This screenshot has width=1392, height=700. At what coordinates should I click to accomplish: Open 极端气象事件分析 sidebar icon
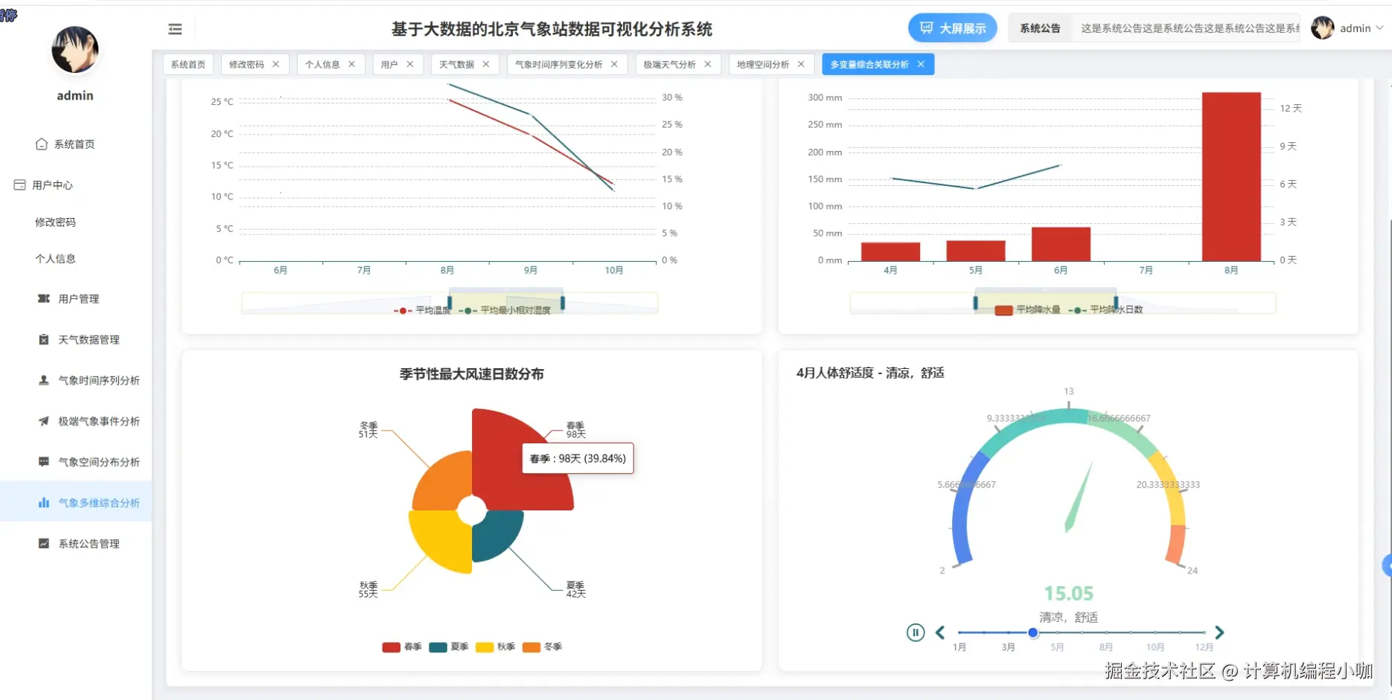click(x=44, y=421)
